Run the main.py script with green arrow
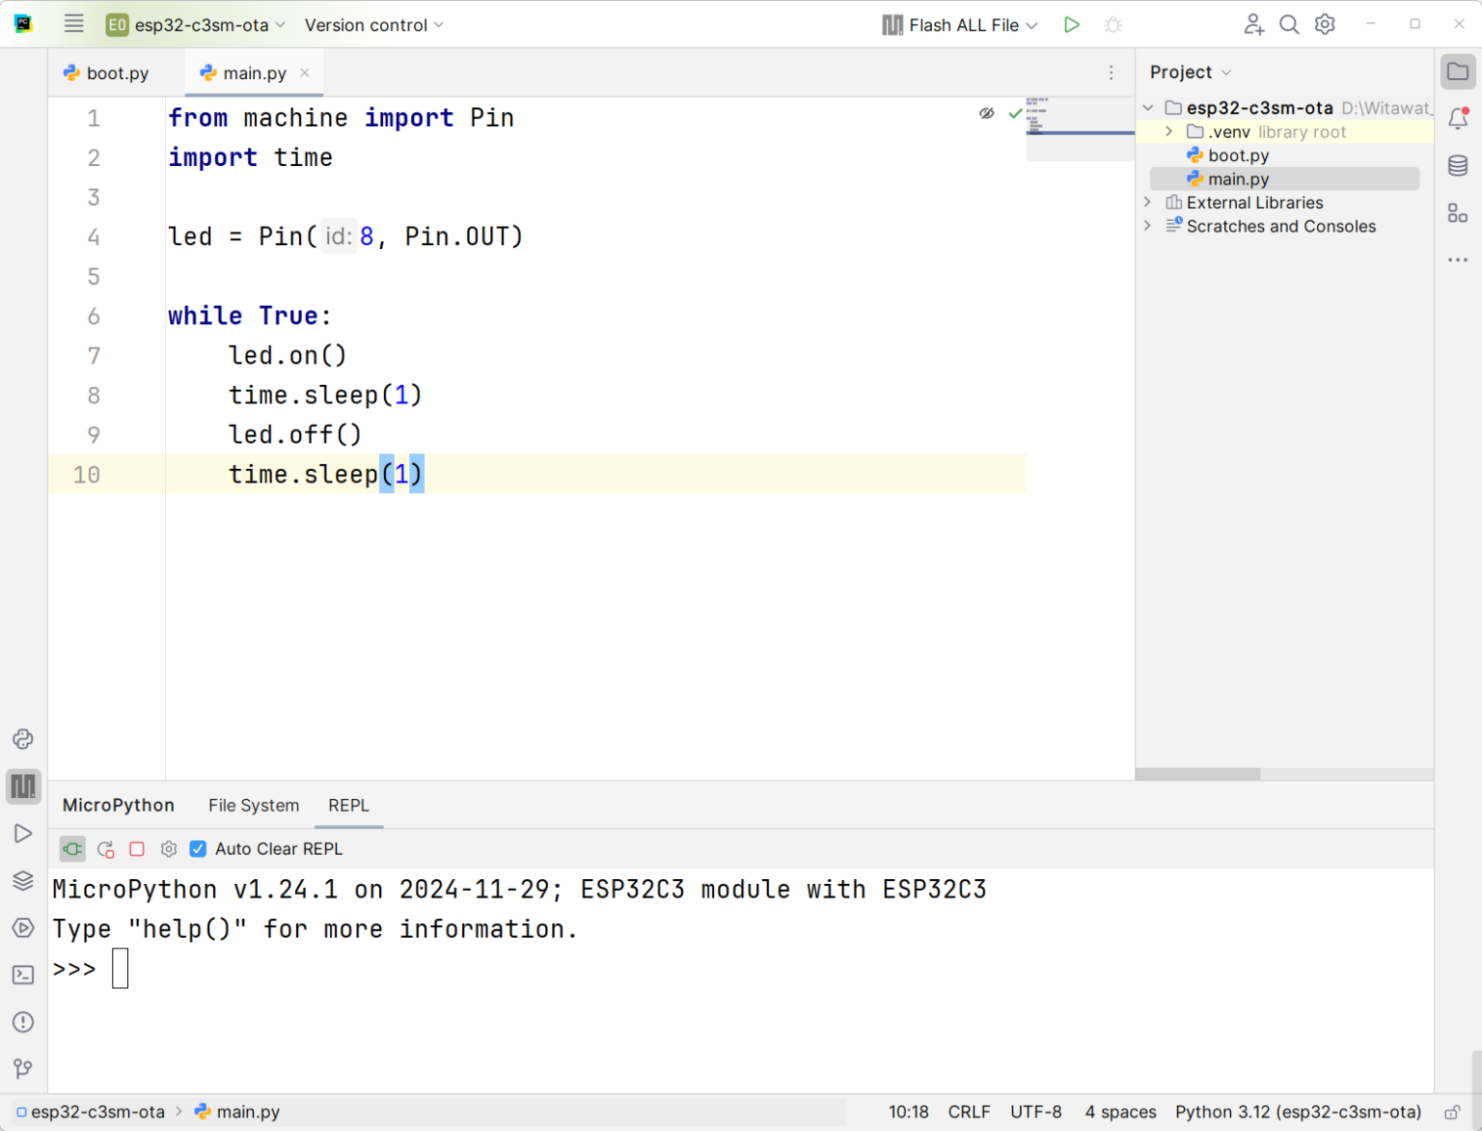1482x1131 pixels. (x=1071, y=24)
